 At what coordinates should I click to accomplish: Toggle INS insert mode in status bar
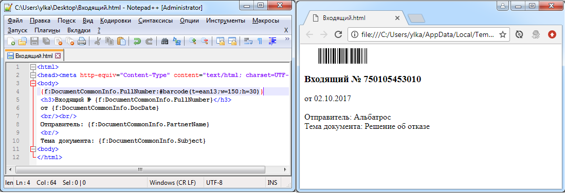pos(272,183)
